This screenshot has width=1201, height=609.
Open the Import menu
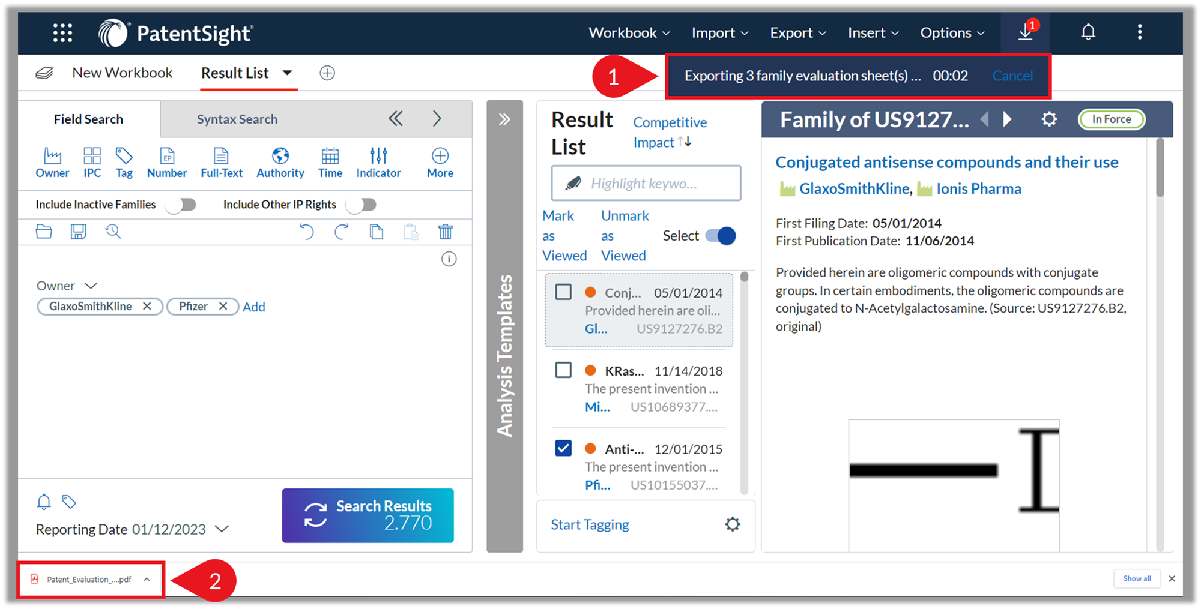pos(720,32)
